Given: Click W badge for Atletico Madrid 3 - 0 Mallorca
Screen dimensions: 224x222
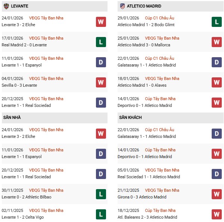Looking at the screenshot, I should click(217, 42).
